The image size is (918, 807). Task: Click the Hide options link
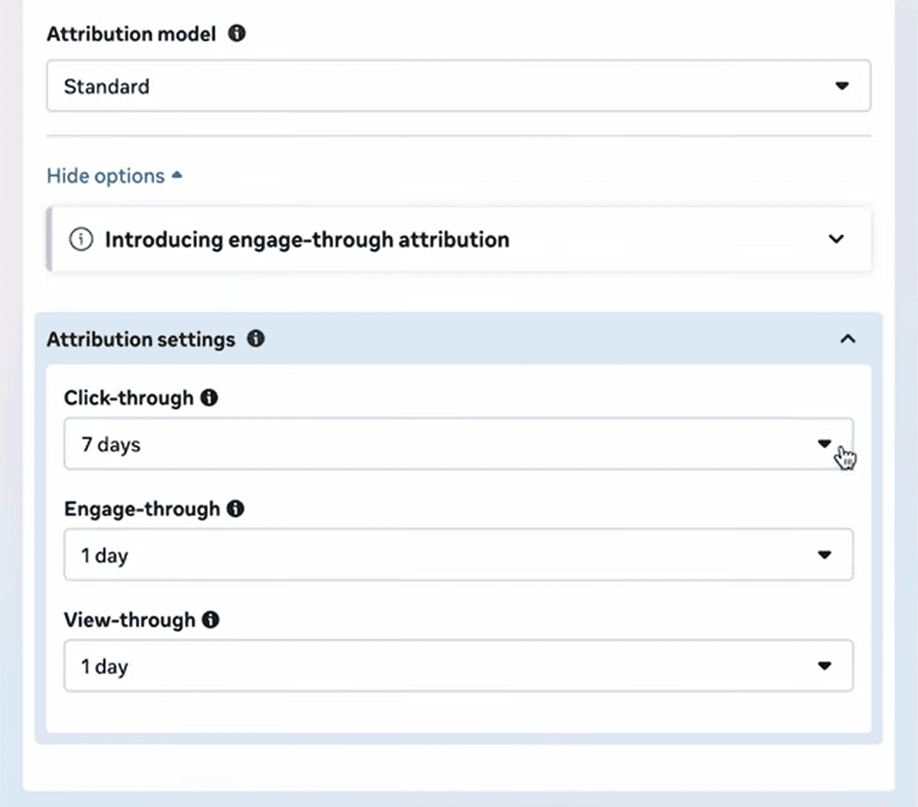[106, 176]
